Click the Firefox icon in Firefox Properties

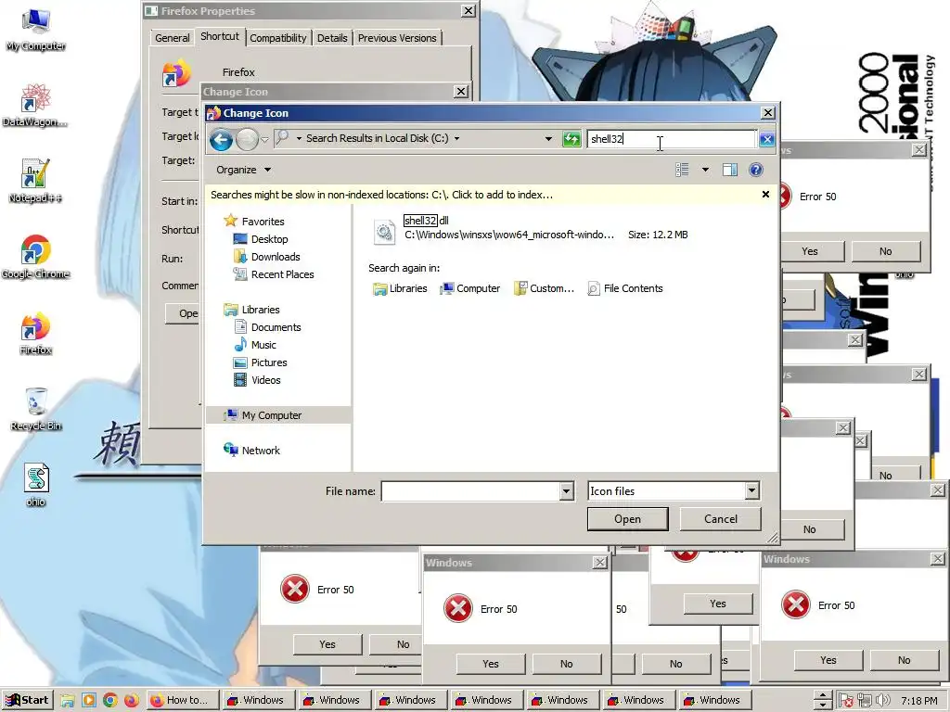pos(176,73)
